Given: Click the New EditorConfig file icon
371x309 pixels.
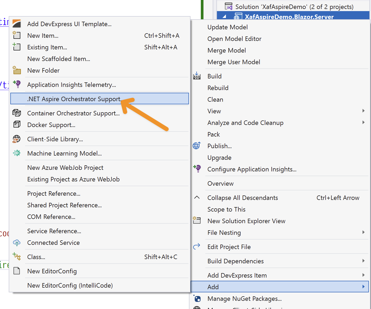Looking at the screenshot, I should pos(17,271).
